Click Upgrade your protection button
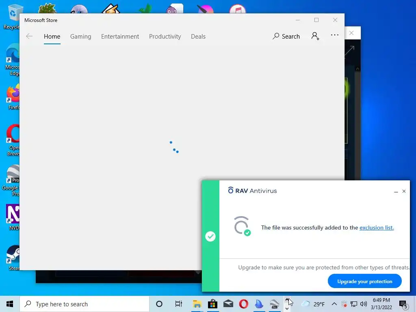Screen dimensions: 416x312 click(x=364, y=281)
